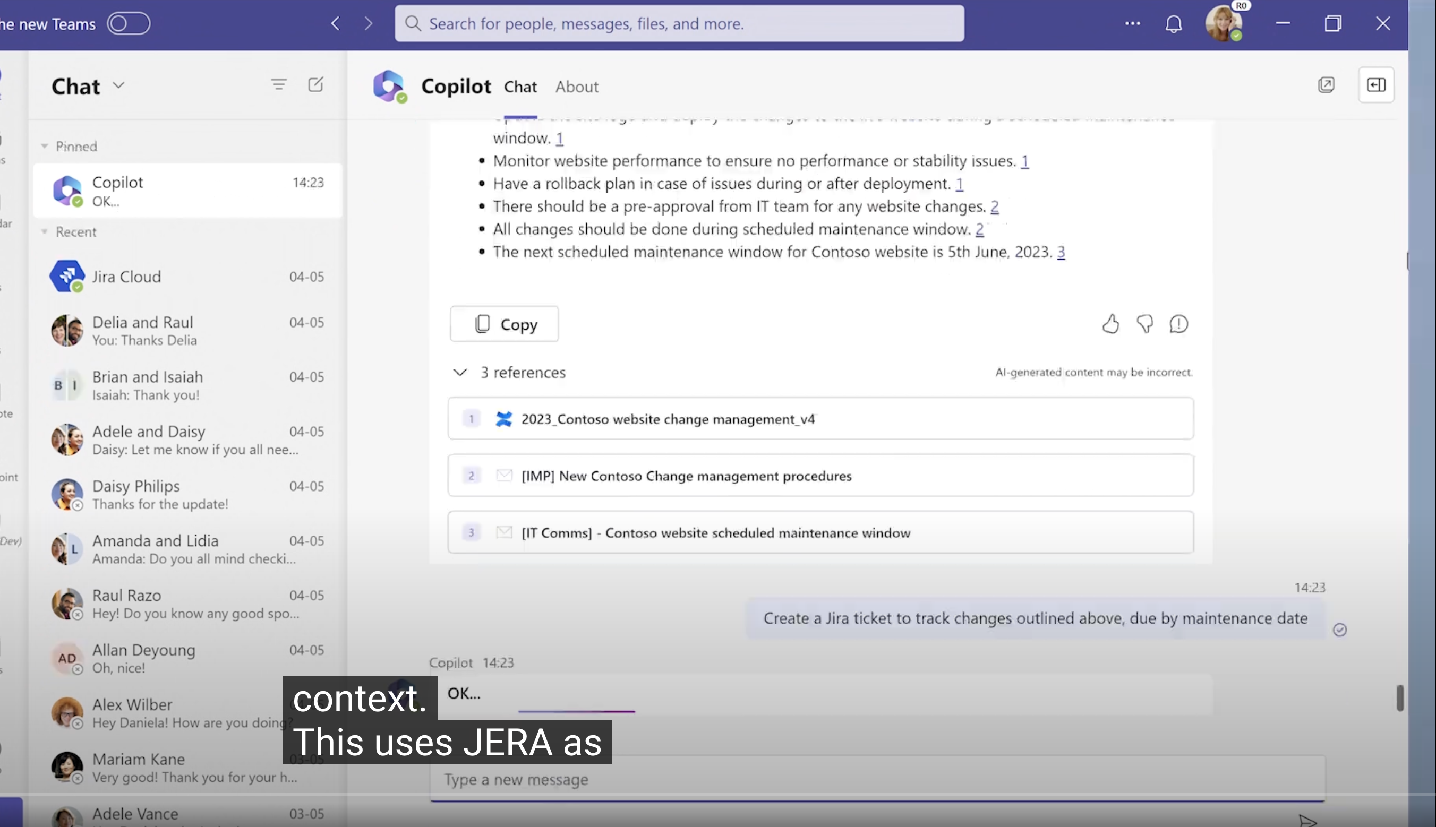Open the Mariam Kane chat
The image size is (1436, 827).
pyautogui.click(x=187, y=767)
